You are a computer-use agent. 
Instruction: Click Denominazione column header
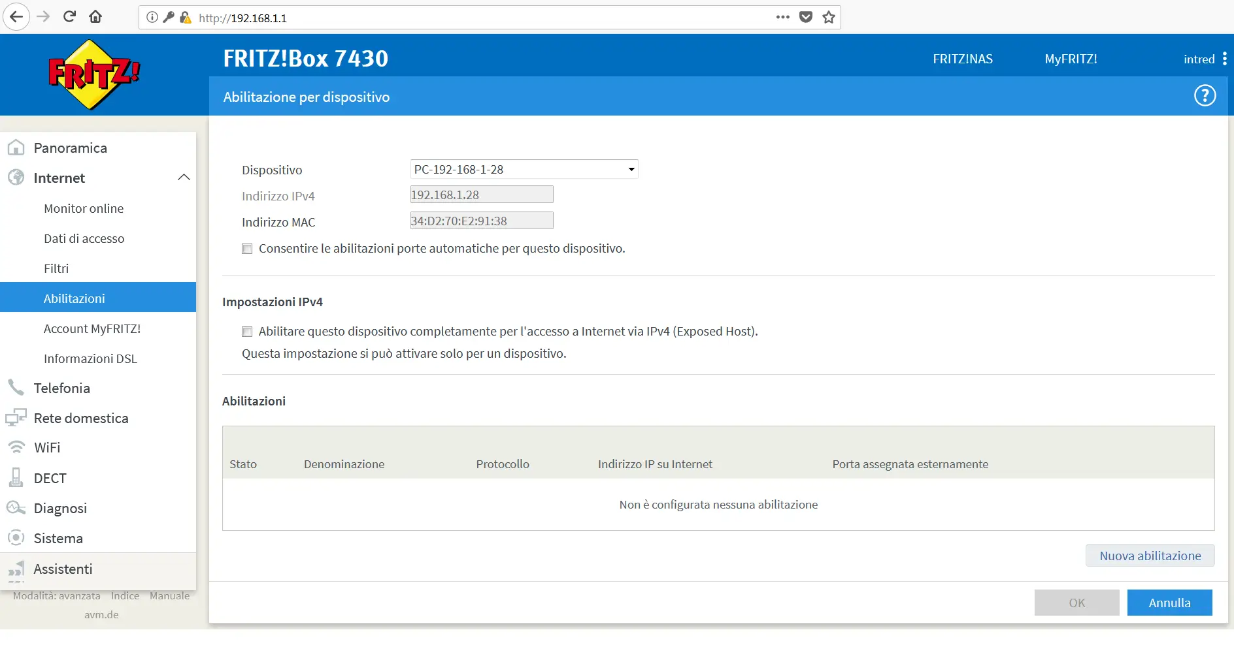point(344,464)
